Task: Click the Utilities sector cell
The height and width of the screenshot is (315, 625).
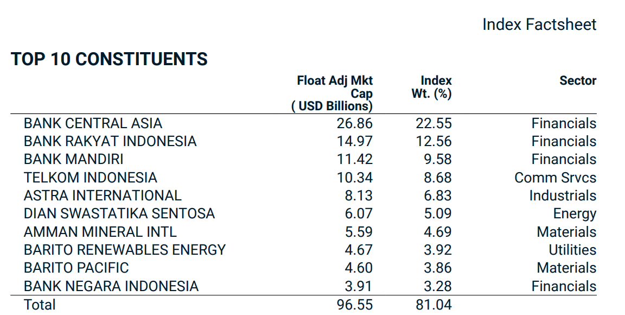Action: click(x=572, y=250)
